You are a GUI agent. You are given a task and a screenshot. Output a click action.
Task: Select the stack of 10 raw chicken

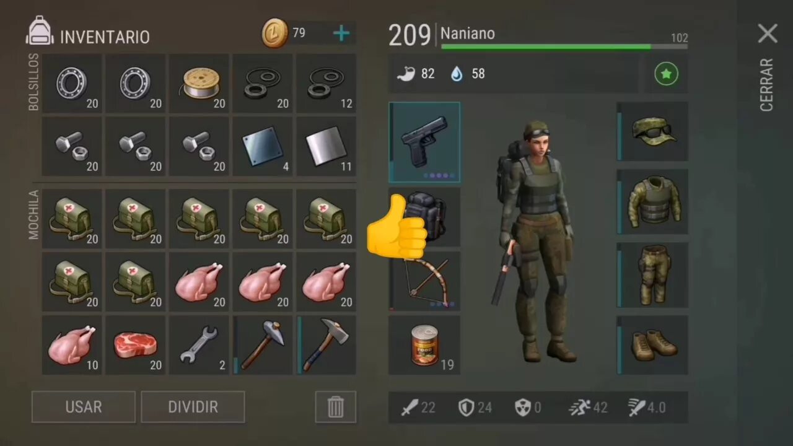(72, 345)
